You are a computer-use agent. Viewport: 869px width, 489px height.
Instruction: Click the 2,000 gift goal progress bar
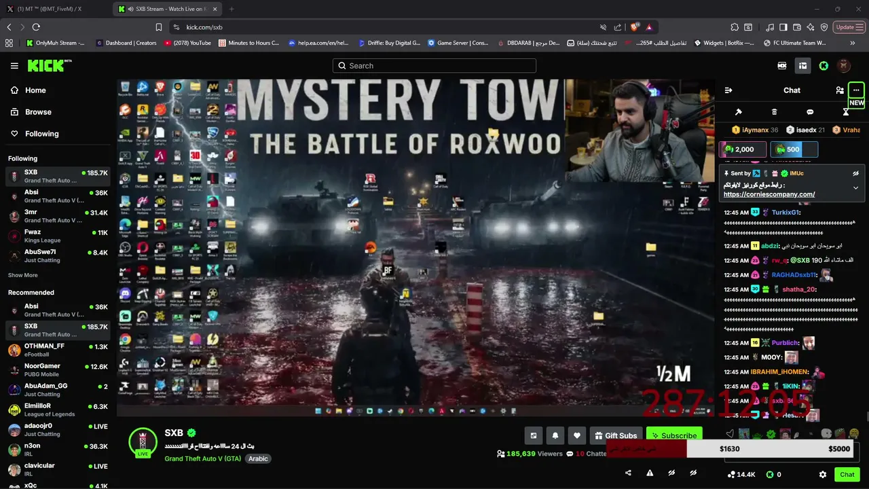pyautogui.click(x=743, y=149)
